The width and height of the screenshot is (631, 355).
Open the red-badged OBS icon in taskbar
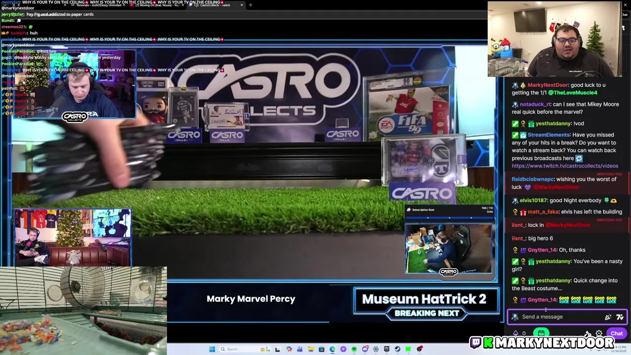[x=420, y=349]
